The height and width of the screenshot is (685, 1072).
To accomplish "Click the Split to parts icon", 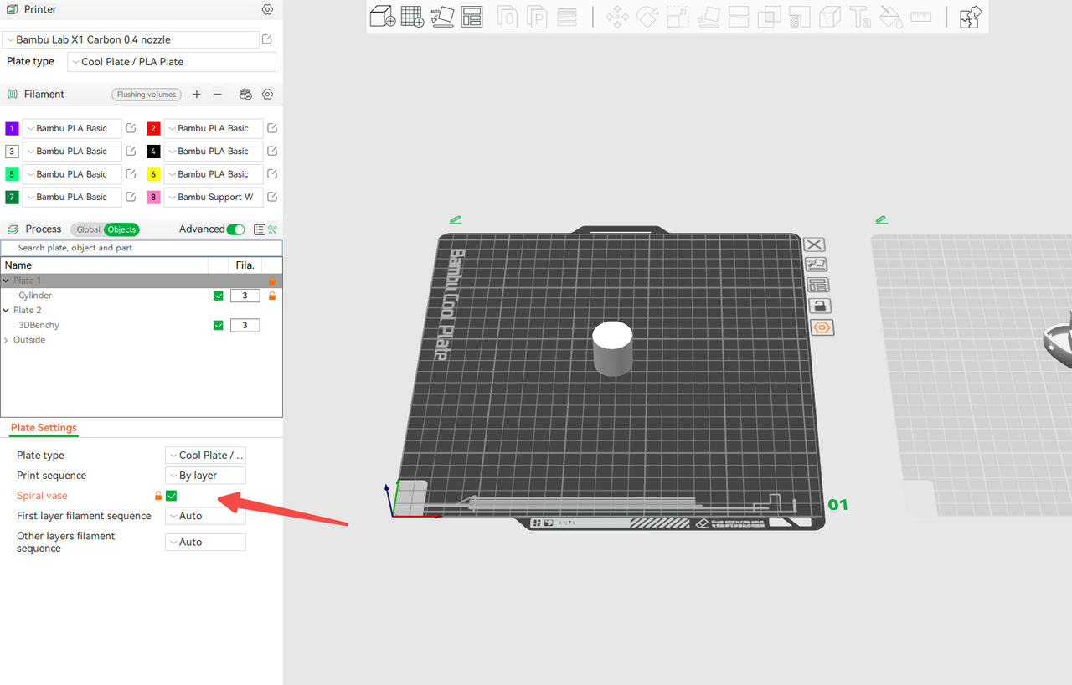I will pos(536,17).
